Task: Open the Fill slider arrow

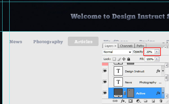Action: (157, 59)
